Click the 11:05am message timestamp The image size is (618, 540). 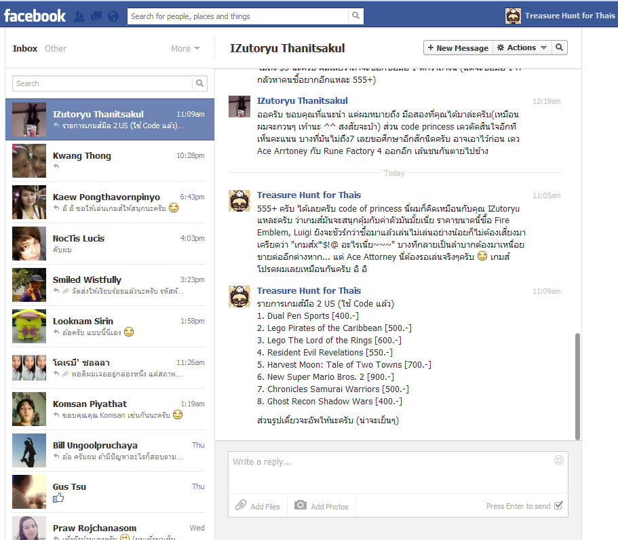(x=547, y=195)
